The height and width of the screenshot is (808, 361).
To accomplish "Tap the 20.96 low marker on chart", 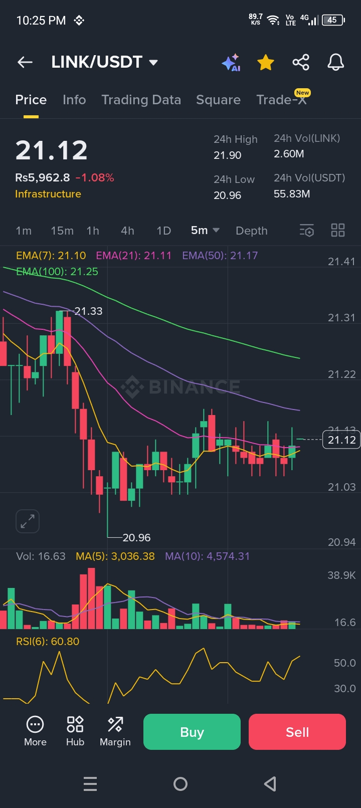I will pos(136,538).
